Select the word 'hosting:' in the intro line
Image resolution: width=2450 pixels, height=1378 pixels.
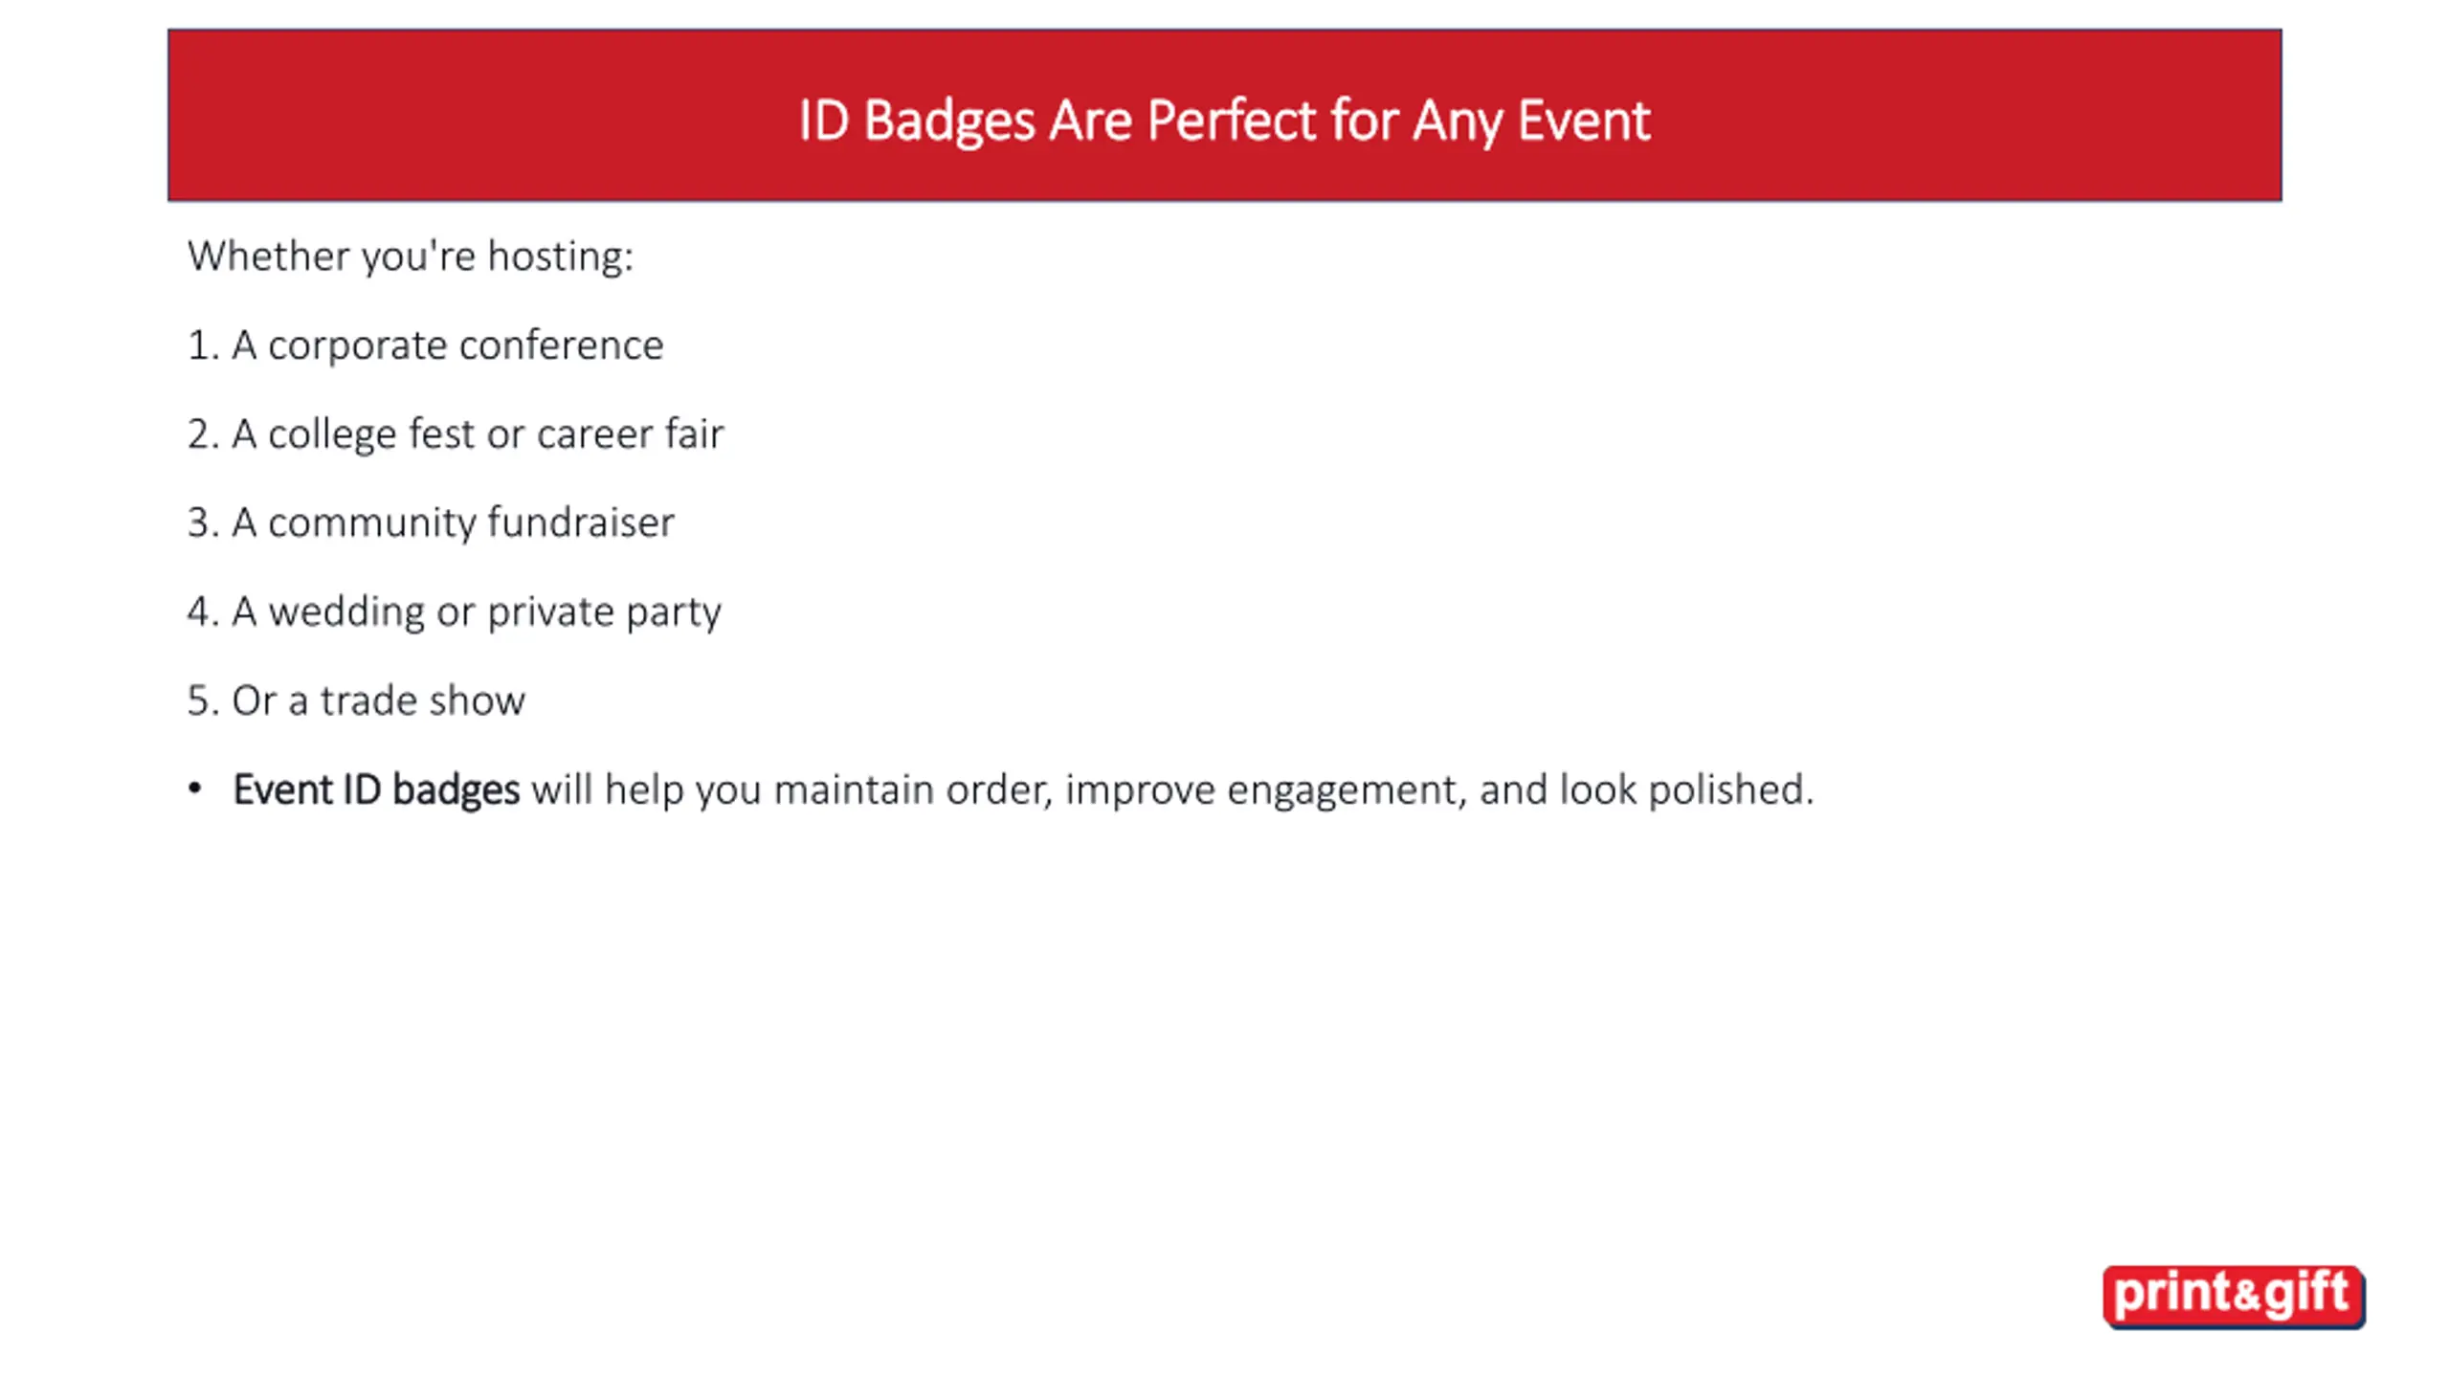(x=561, y=256)
